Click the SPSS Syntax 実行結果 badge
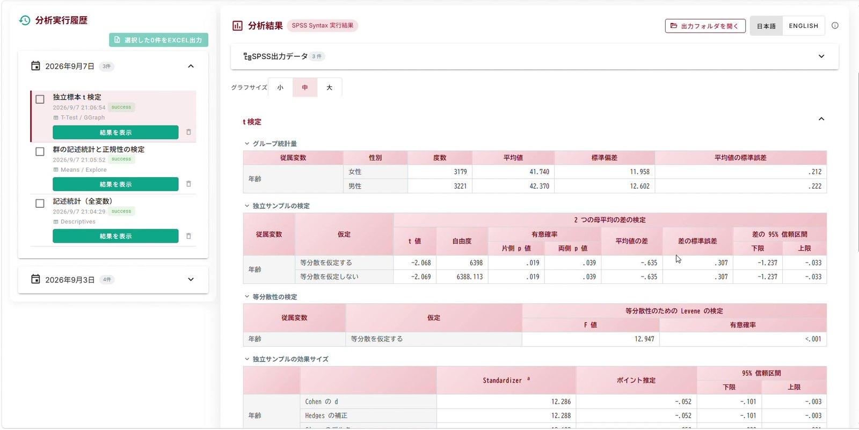This screenshot has height=430, width=859. click(x=323, y=25)
